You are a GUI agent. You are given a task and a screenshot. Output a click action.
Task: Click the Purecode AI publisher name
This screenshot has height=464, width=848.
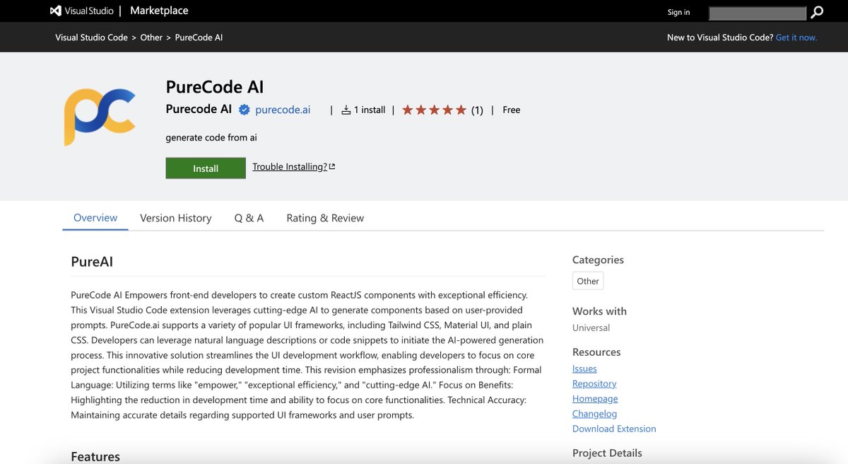[x=199, y=109]
